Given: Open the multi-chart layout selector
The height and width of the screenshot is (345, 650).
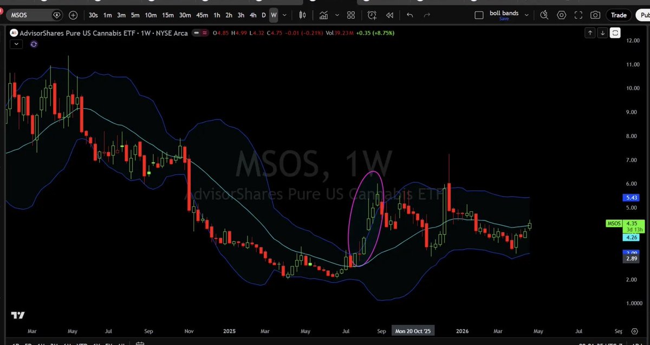Looking at the screenshot, I should pyautogui.click(x=350, y=15).
